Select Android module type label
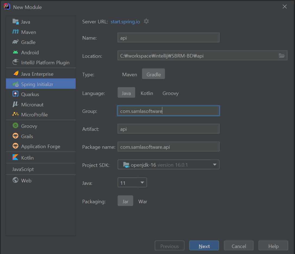This screenshot has width=295, height=254. click(x=30, y=52)
